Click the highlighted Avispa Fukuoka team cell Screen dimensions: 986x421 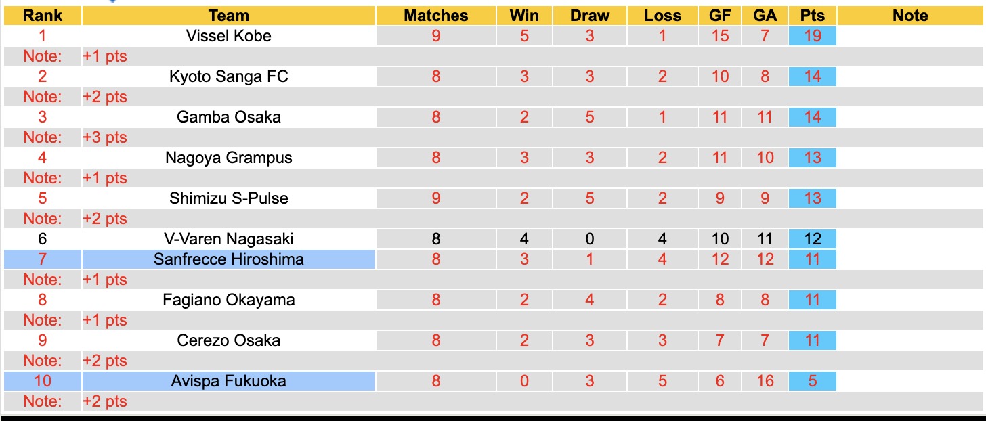pyautogui.click(x=229, y=381)
